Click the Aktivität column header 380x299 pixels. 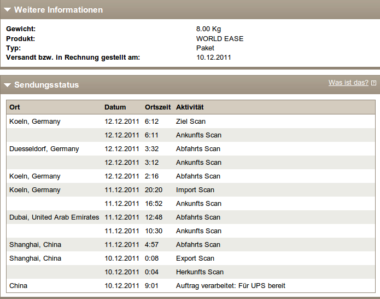point(190,107)
